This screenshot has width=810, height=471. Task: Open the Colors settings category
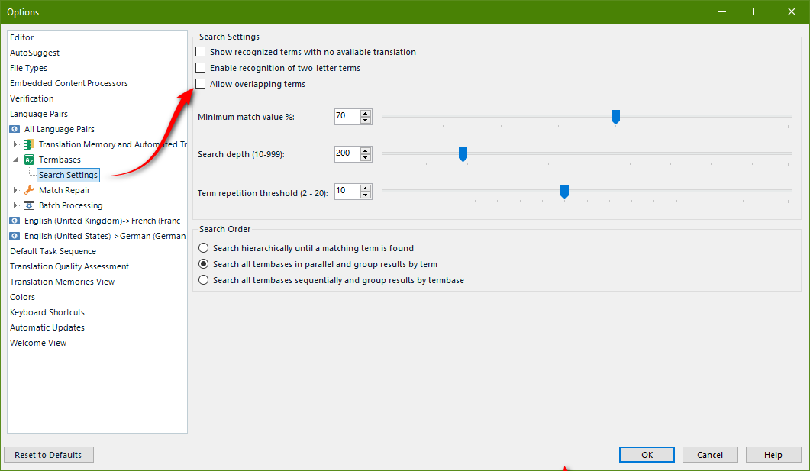[22, 297]
